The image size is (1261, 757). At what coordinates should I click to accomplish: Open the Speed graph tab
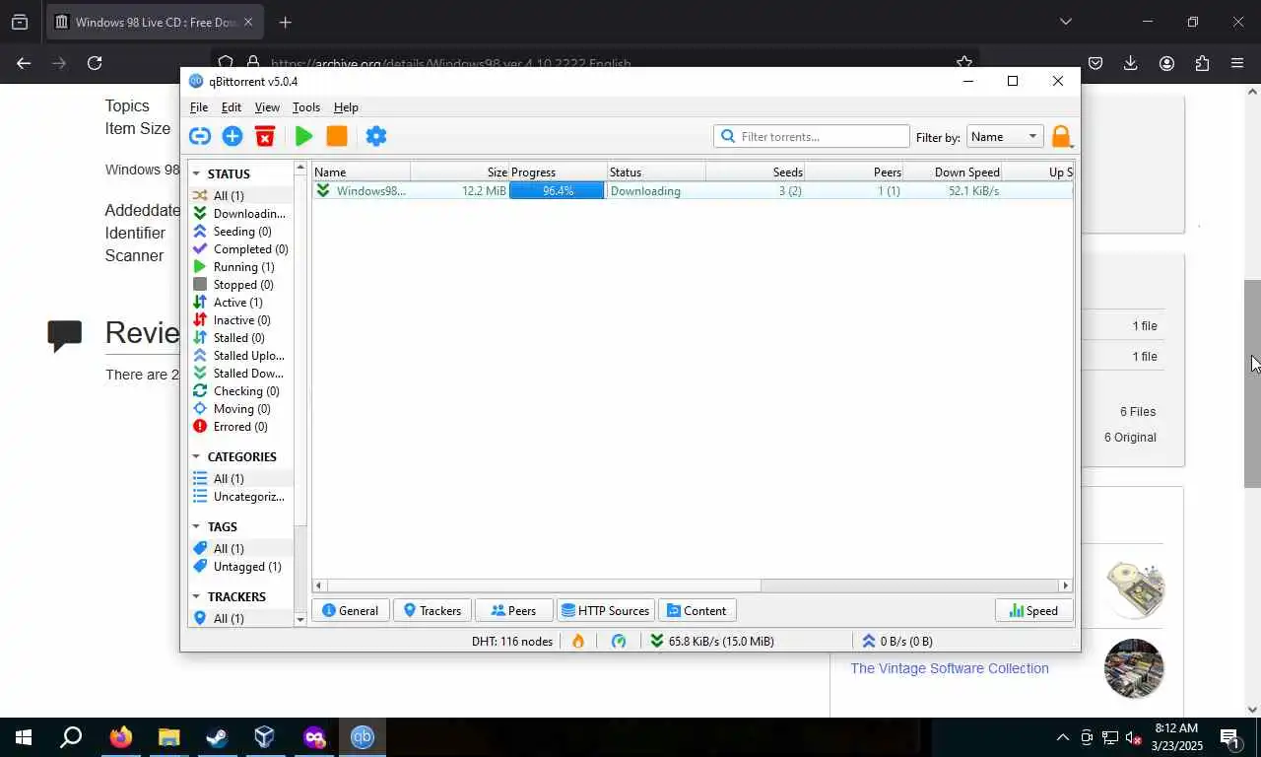tap(1033, 610)
